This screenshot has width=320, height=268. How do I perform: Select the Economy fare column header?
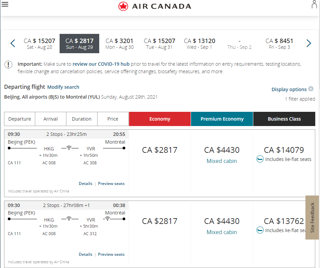160,119
